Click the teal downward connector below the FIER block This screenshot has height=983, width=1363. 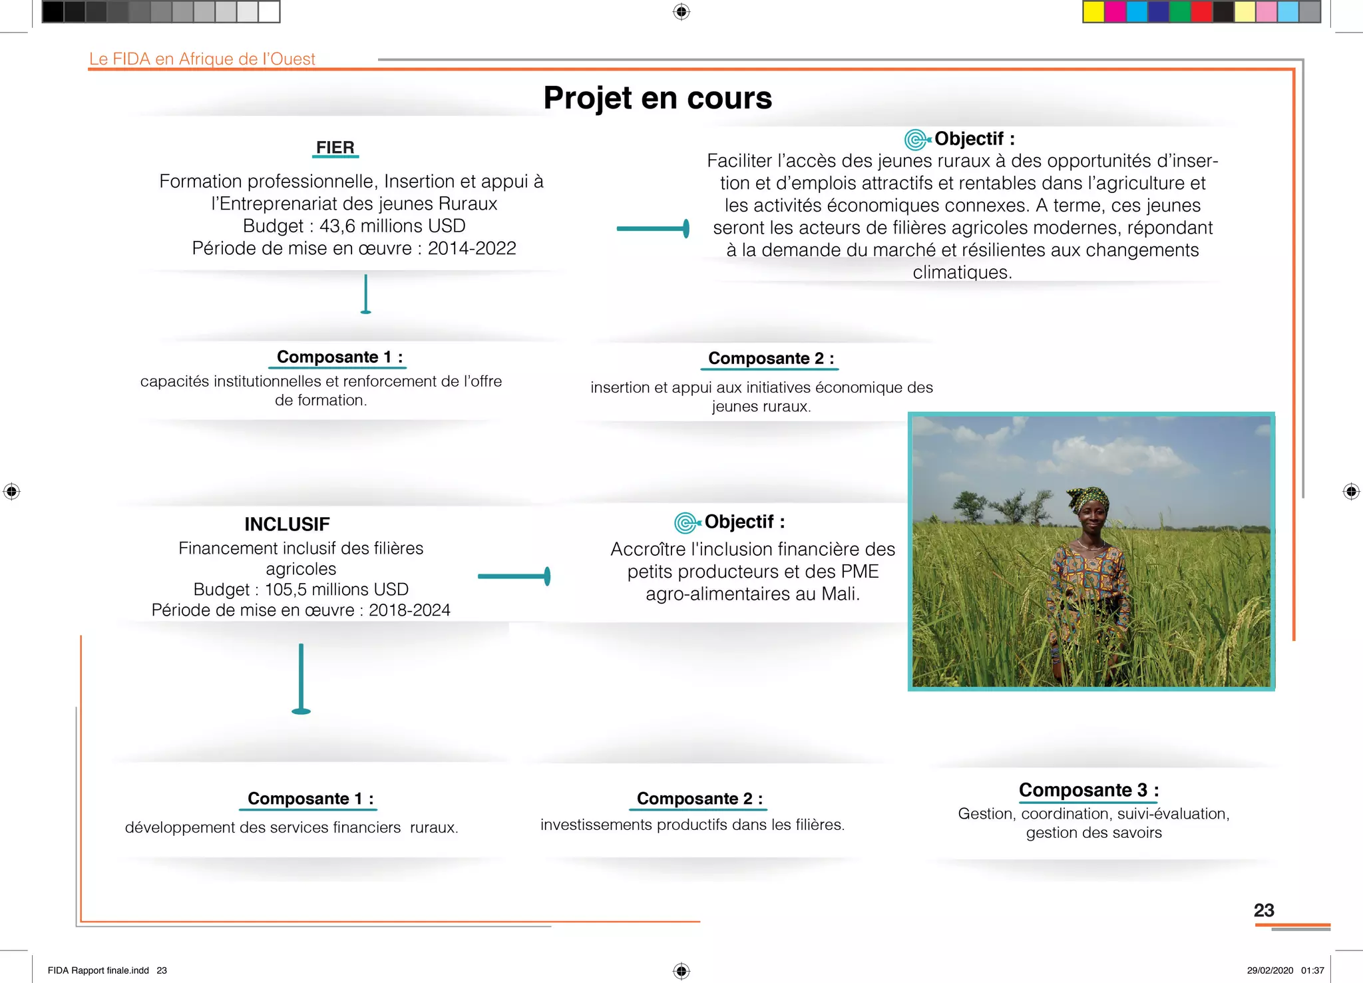pyautogui.click(x=365, y=294)
